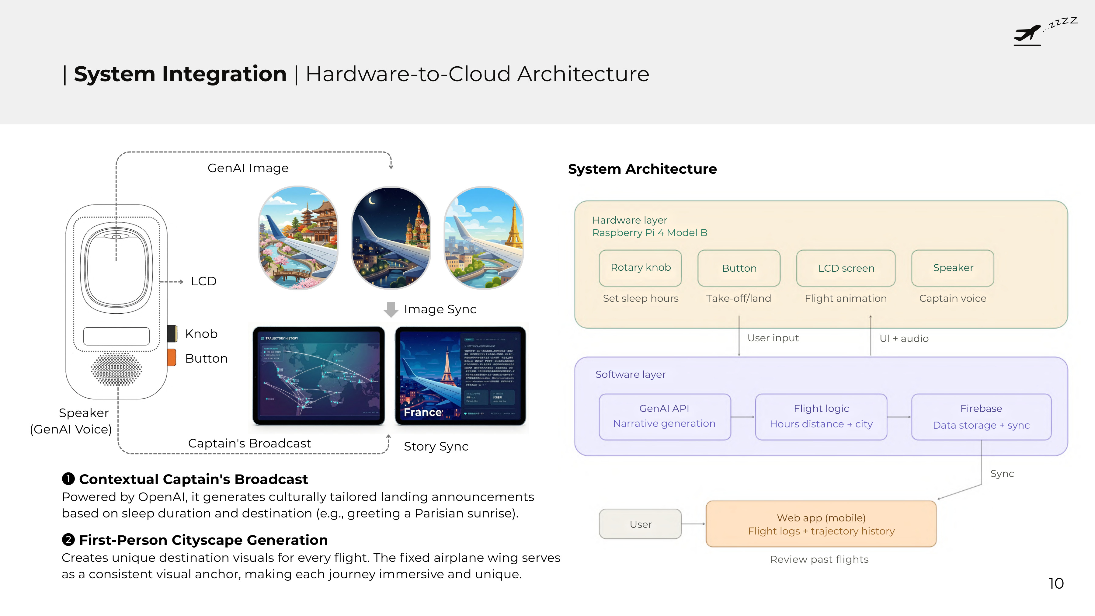Click the Japan pagoda window image
Screen dimensions: 1095x616
(298, 238)
